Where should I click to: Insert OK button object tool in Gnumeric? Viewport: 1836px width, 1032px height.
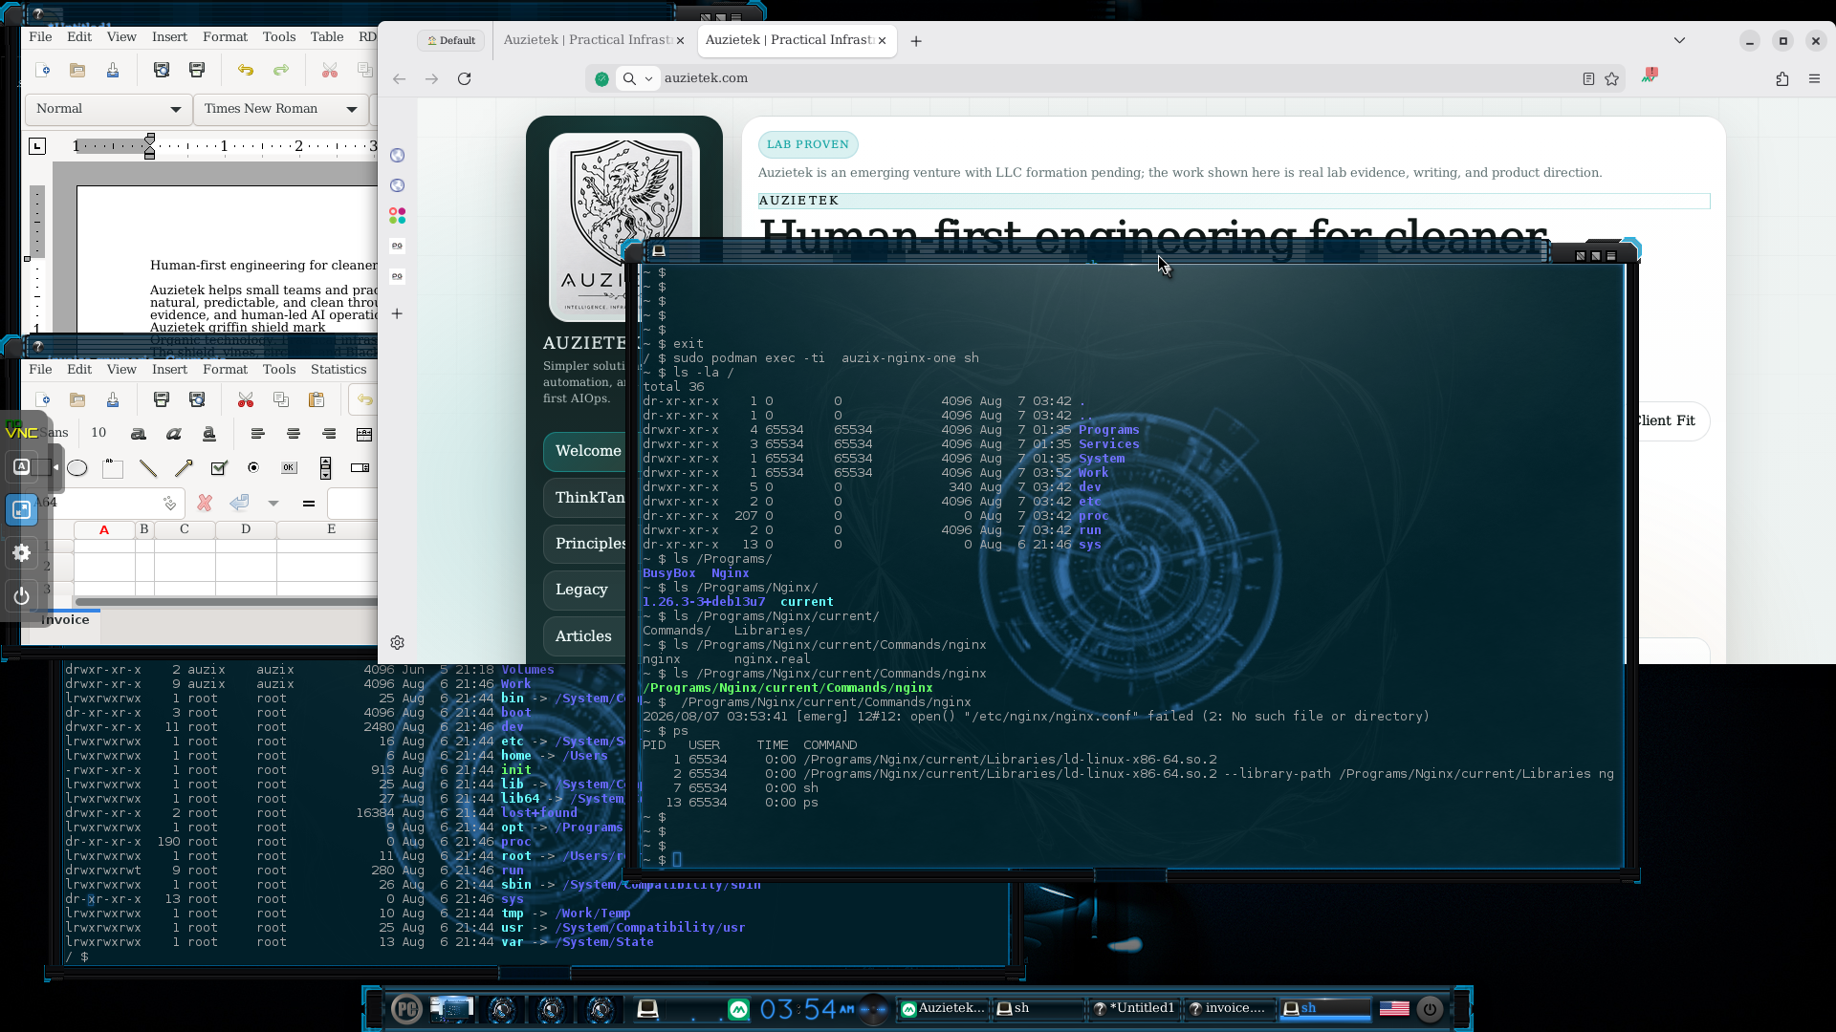point(289,468)
